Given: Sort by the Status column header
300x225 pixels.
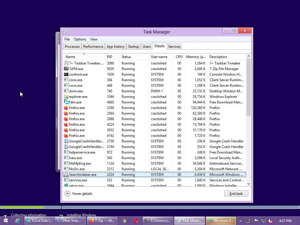Looking at the screenshot, I should click(134, 57).
